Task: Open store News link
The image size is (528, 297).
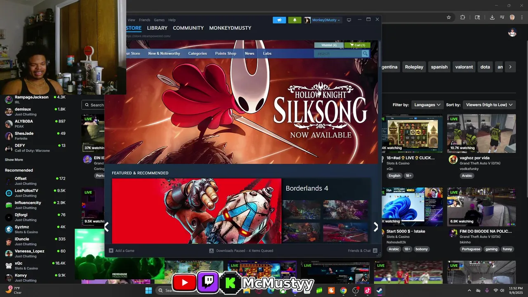Action: point(250,54)
